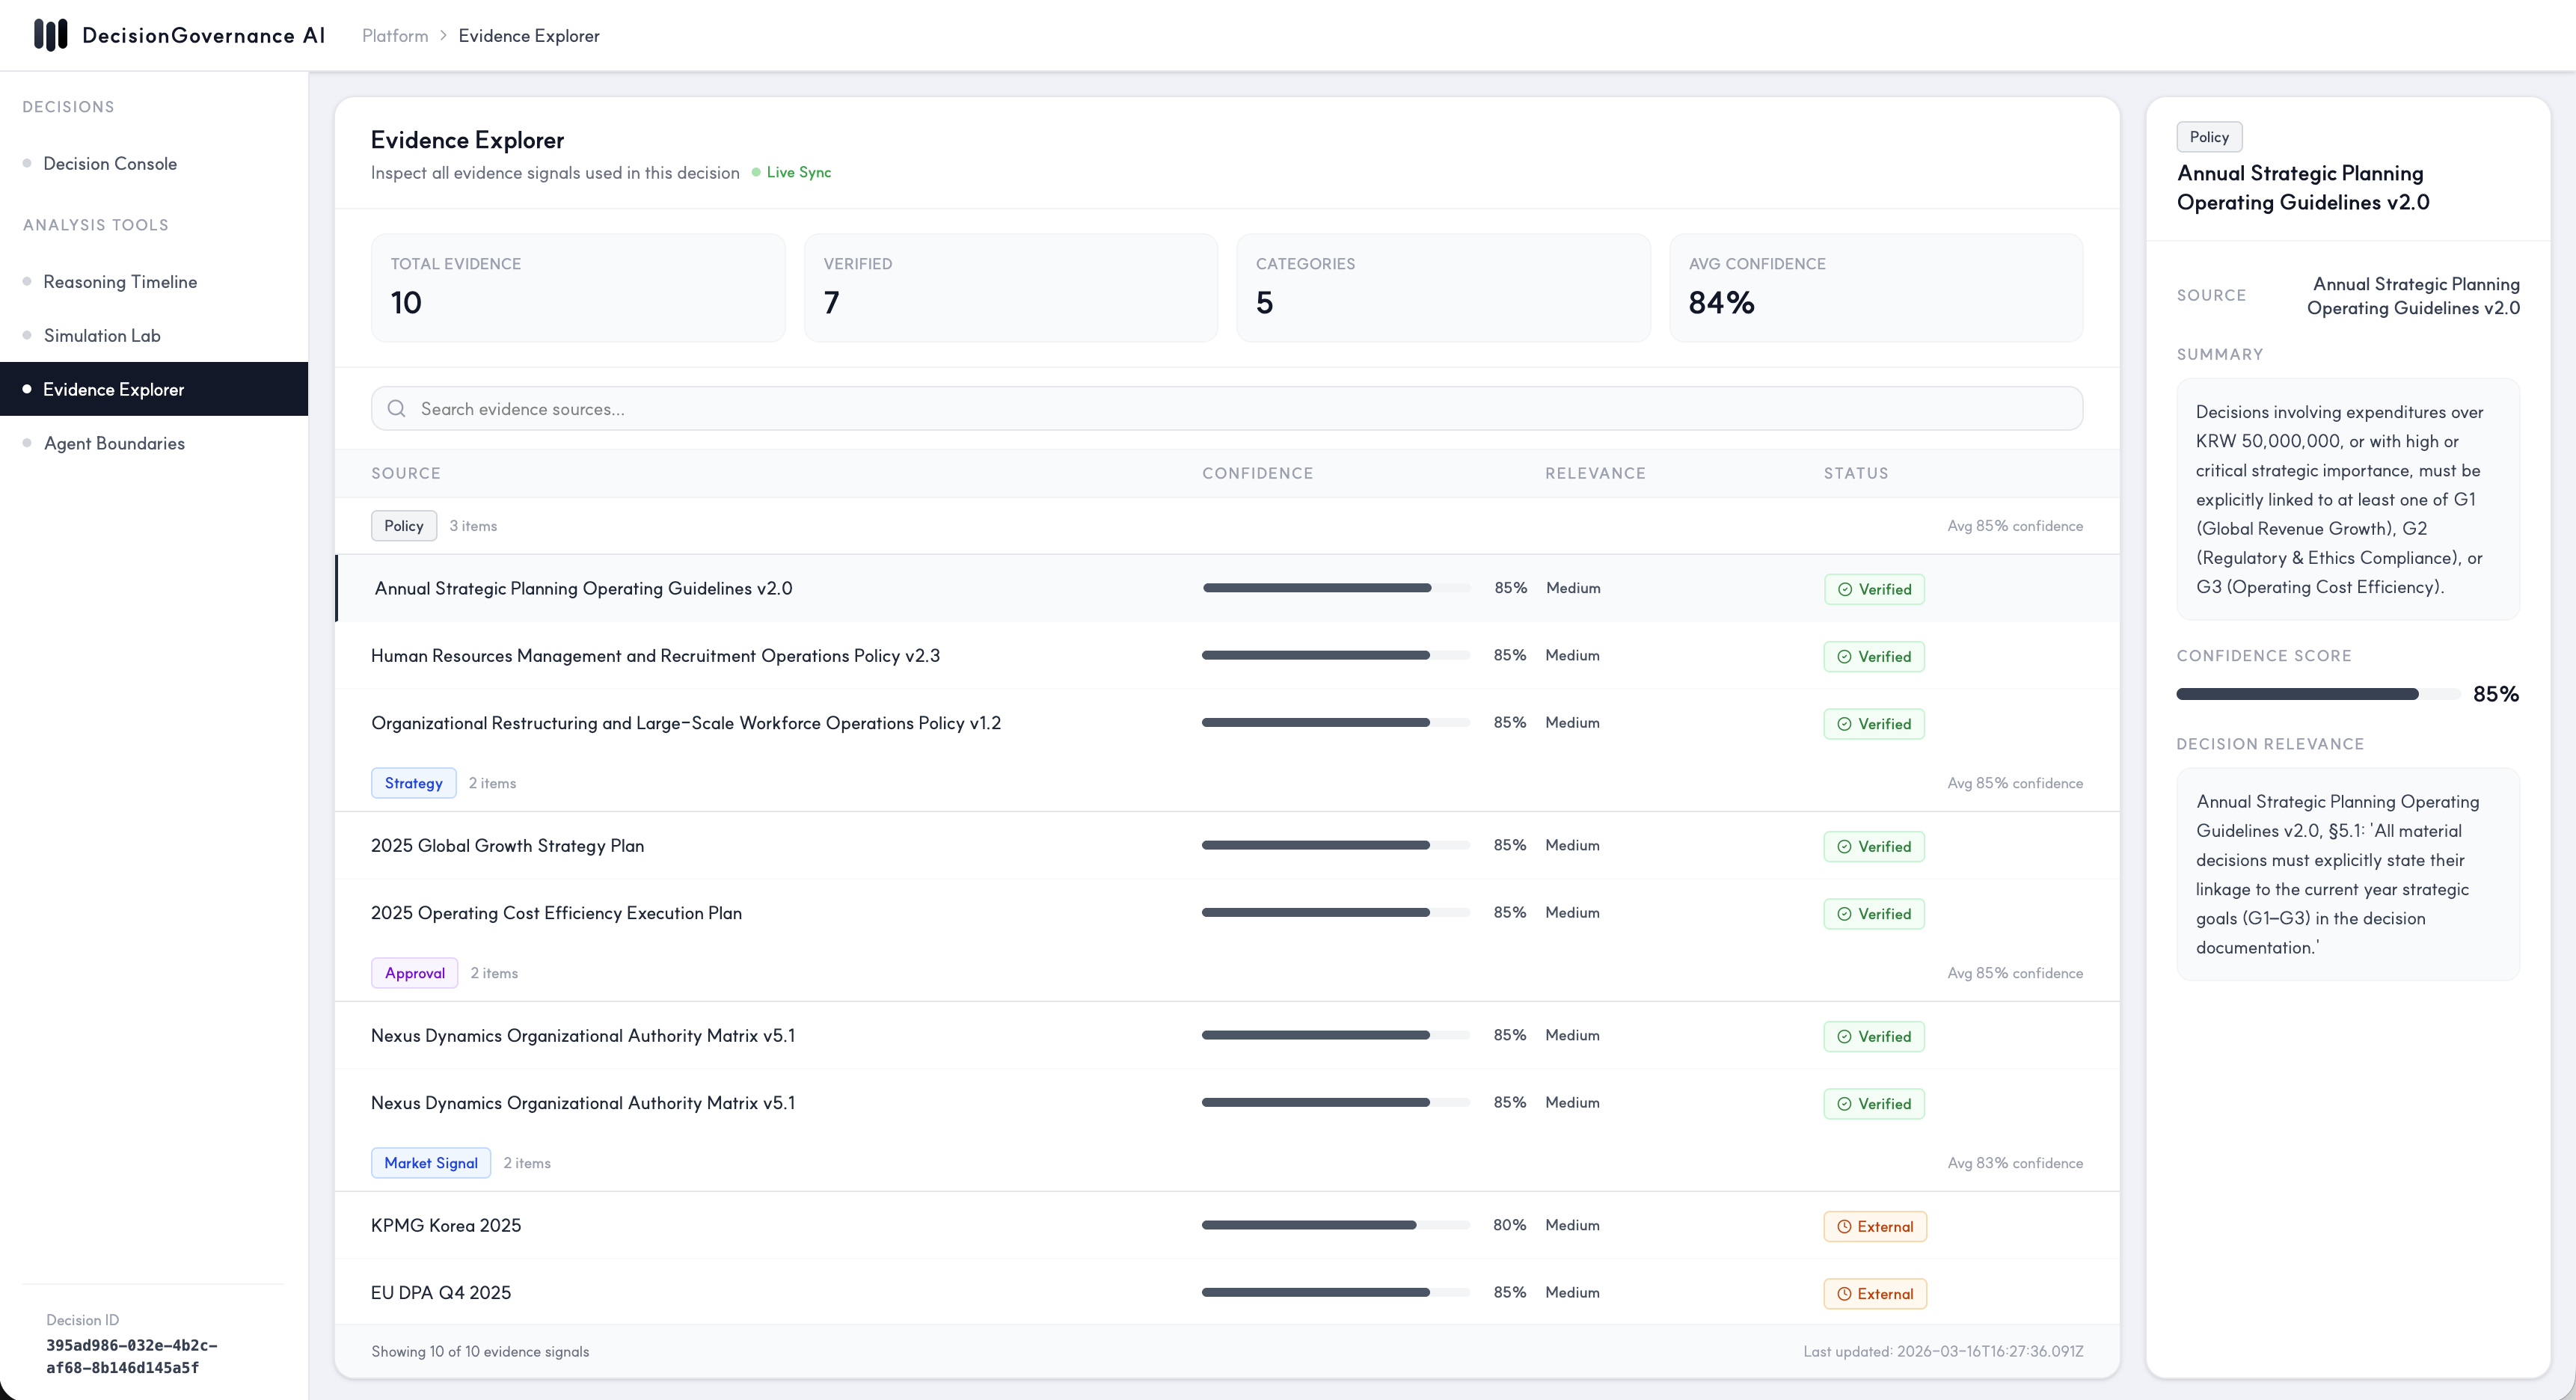
Task: Go to Simulation Lab
Action: tap(154, 336)
